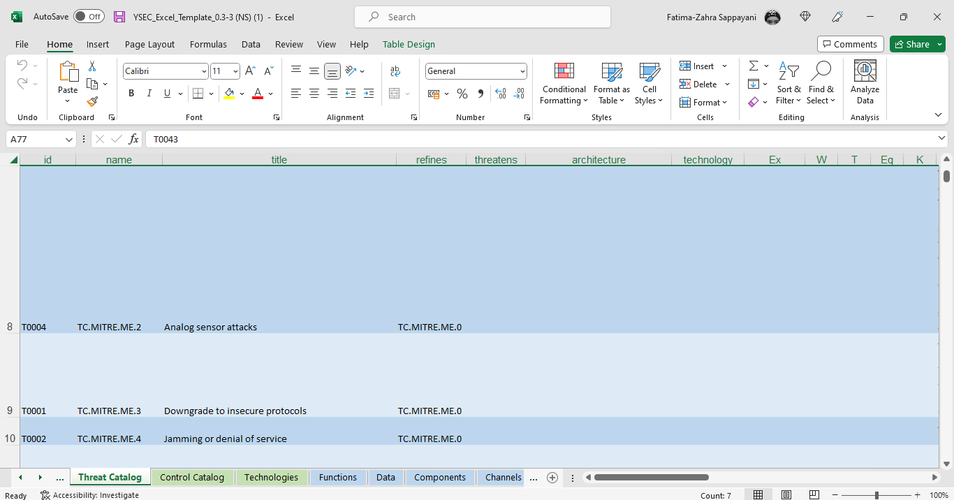Viewport: 954px width, 500px height.
Task: Open Find & Select menu
Action: (x=821, y=84)
